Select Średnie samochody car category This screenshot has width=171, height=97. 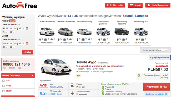66,32
